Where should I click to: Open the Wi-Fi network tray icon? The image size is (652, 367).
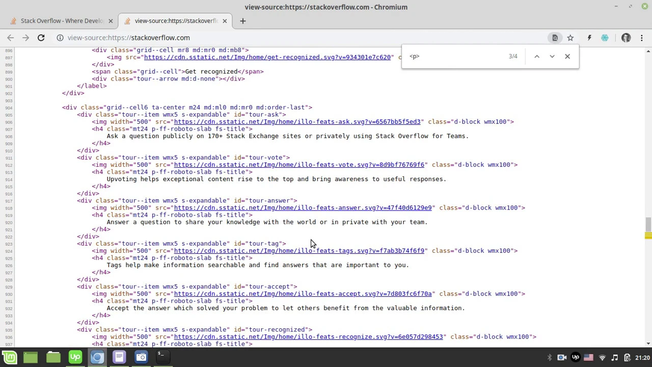(602, 358)
